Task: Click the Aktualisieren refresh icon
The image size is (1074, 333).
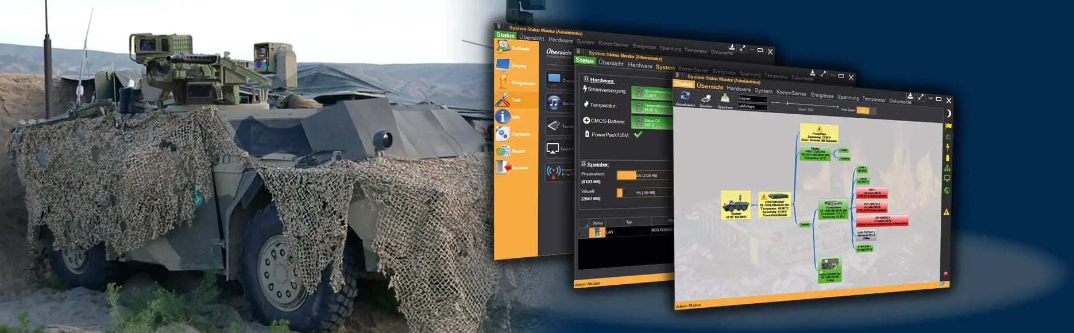Action: coord(685,97)
